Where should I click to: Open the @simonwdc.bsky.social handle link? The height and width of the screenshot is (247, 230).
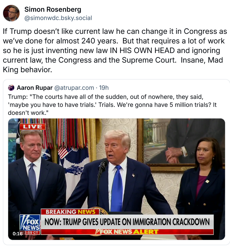point(58,18)
